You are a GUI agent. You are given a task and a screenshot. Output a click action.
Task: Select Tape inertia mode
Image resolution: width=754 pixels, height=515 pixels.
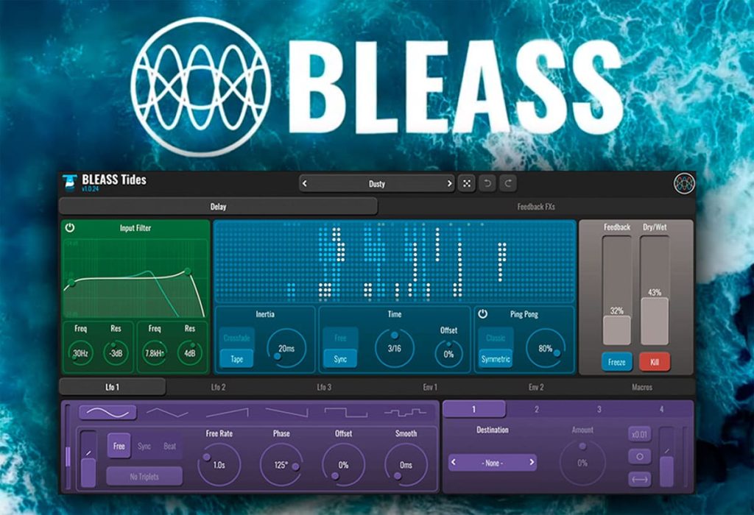tap(236, 358)
